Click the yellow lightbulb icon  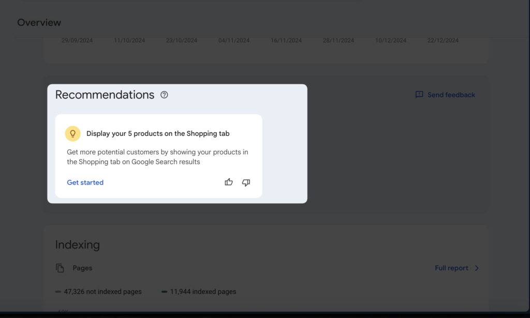(72, 134)
